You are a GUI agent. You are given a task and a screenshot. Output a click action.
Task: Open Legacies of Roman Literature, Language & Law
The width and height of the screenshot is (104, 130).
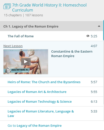pos(41,113)
